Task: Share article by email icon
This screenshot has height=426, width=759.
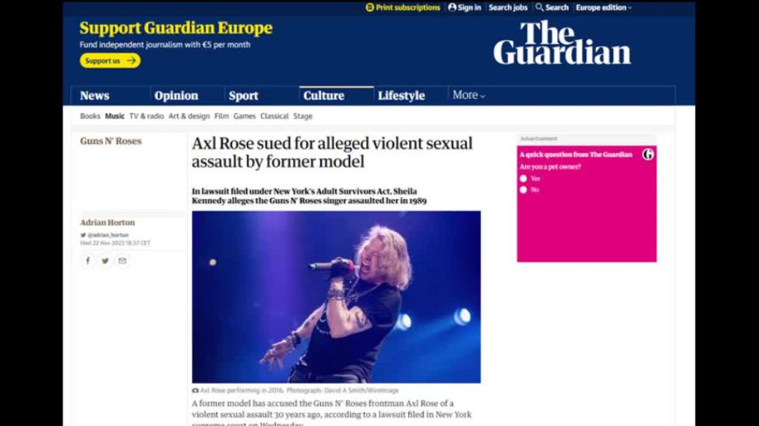Action: pyautogui.click(x=123, y=261)
